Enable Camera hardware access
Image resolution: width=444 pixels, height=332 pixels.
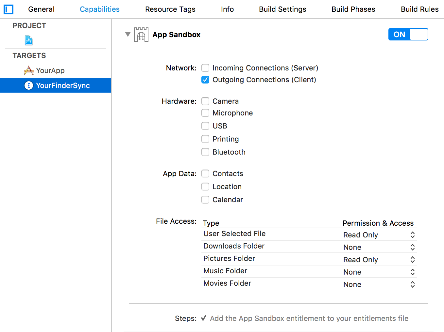point(205,101)
